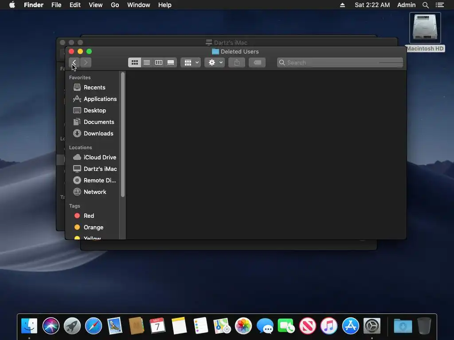
Task: Switch to column view
Action: [x=159, y=62]
